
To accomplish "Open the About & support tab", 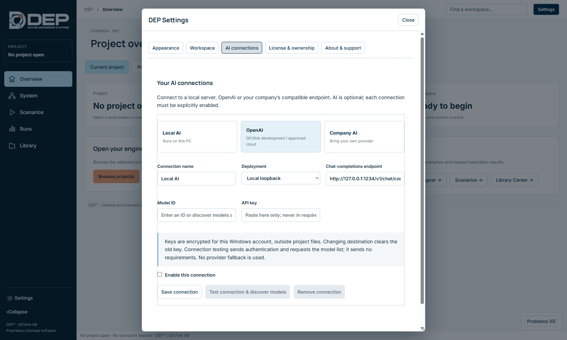I will tap(343, 48).
